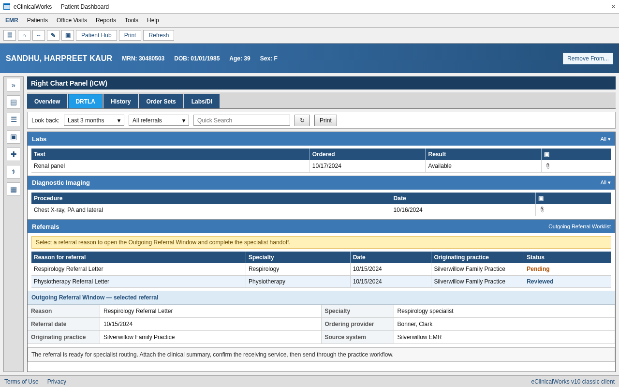The width and height of the screenshot is (619, 387).
Task: Open the Chest X-ray attachment paperclip
Action: [542, 210]
